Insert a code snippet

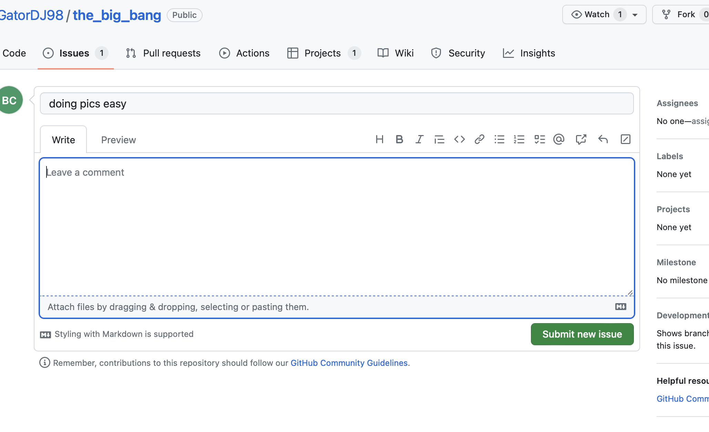(459, 139)
